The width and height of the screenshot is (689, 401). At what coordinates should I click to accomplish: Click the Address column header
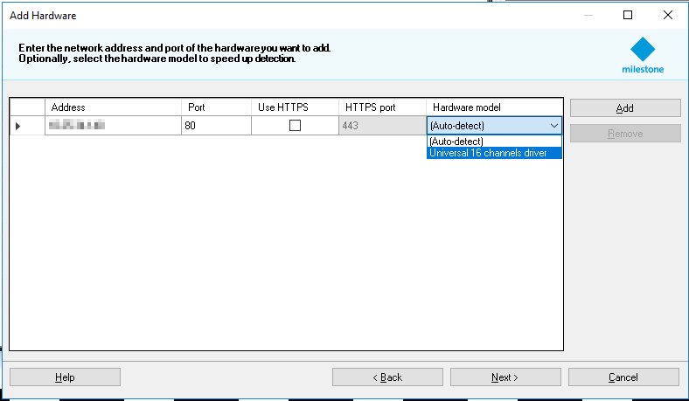112,107
